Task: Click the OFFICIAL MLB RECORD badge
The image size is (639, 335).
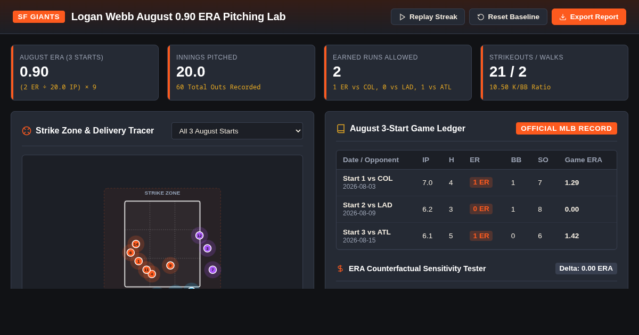Action: [x=567, y=129]
